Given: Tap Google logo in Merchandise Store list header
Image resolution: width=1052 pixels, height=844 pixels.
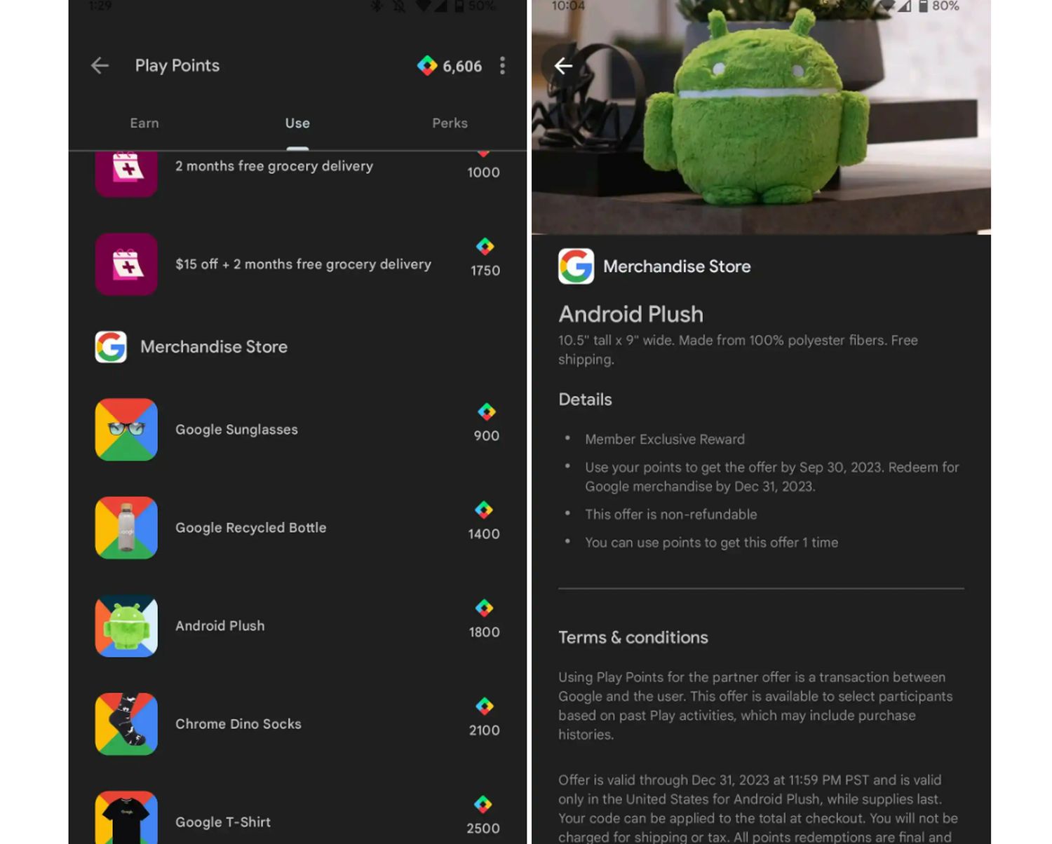Looking at the screenshot, I should point(111,347).
